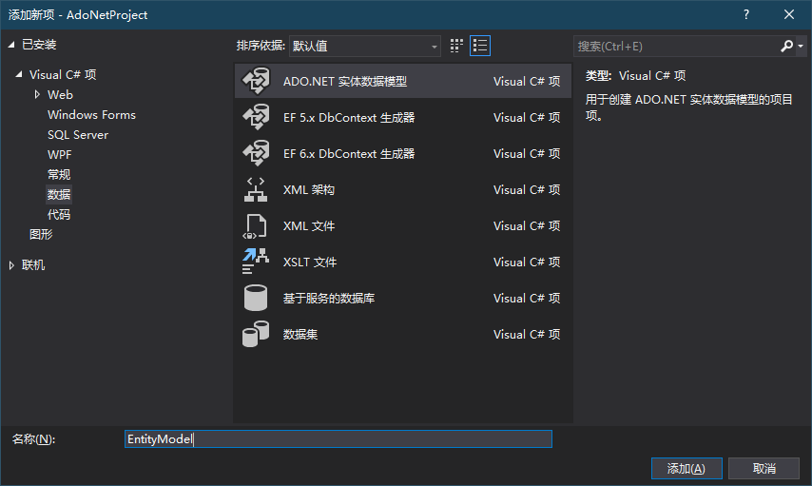The width and height of the screenshot is (812, 486).
Task: Select the 数据 category
Action: (x=59, y=194)
